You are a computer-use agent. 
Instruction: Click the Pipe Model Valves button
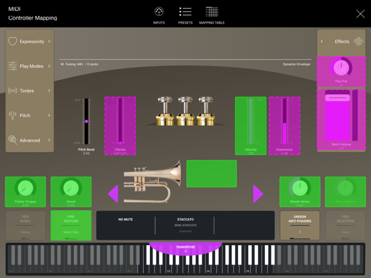pos(26,225)
